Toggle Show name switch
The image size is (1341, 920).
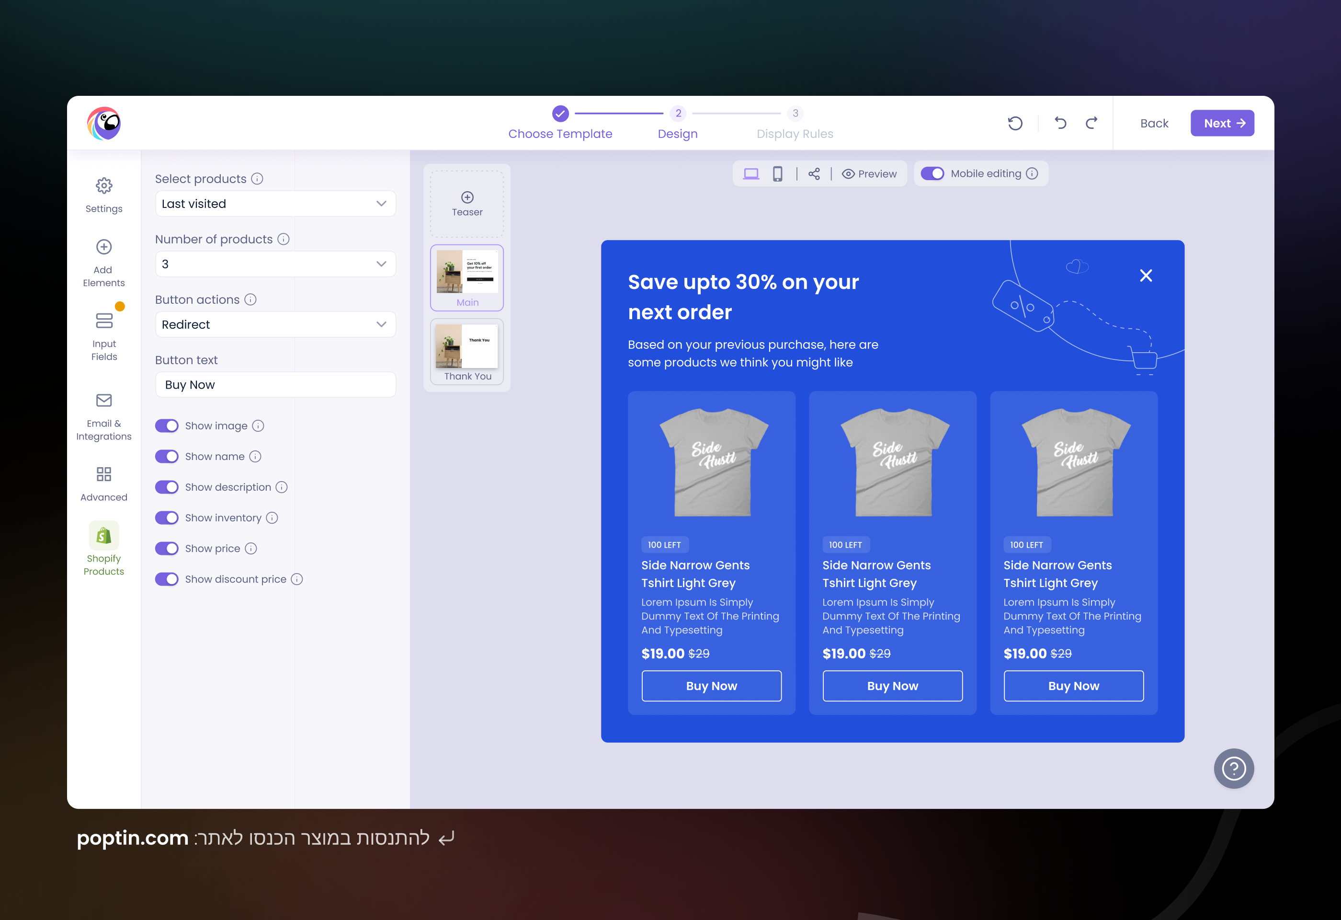click(167, 457)
